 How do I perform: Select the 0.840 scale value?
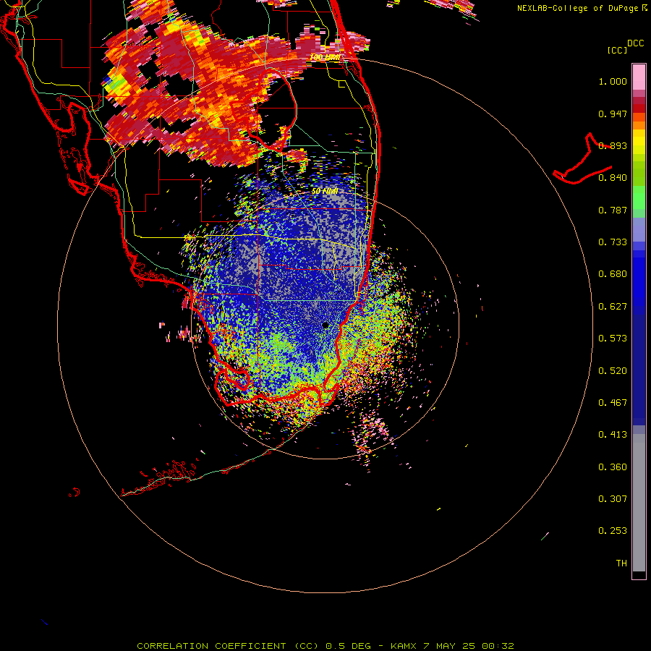613,178
